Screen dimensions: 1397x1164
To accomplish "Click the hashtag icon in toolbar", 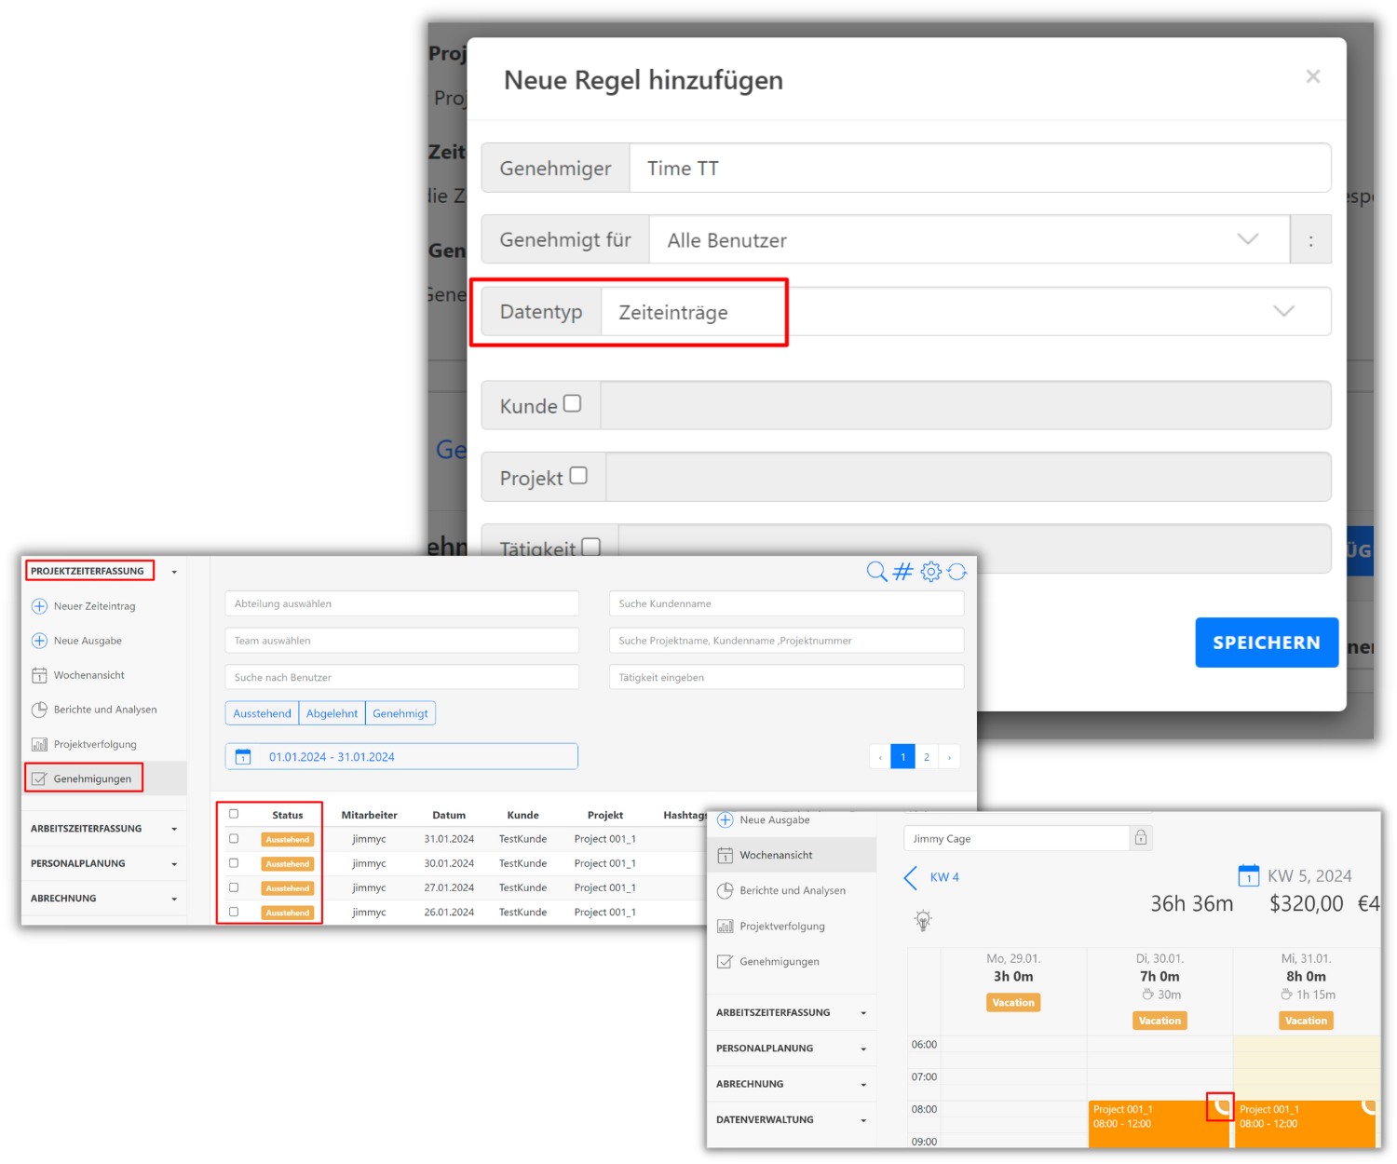I will (x=902, y=572).
